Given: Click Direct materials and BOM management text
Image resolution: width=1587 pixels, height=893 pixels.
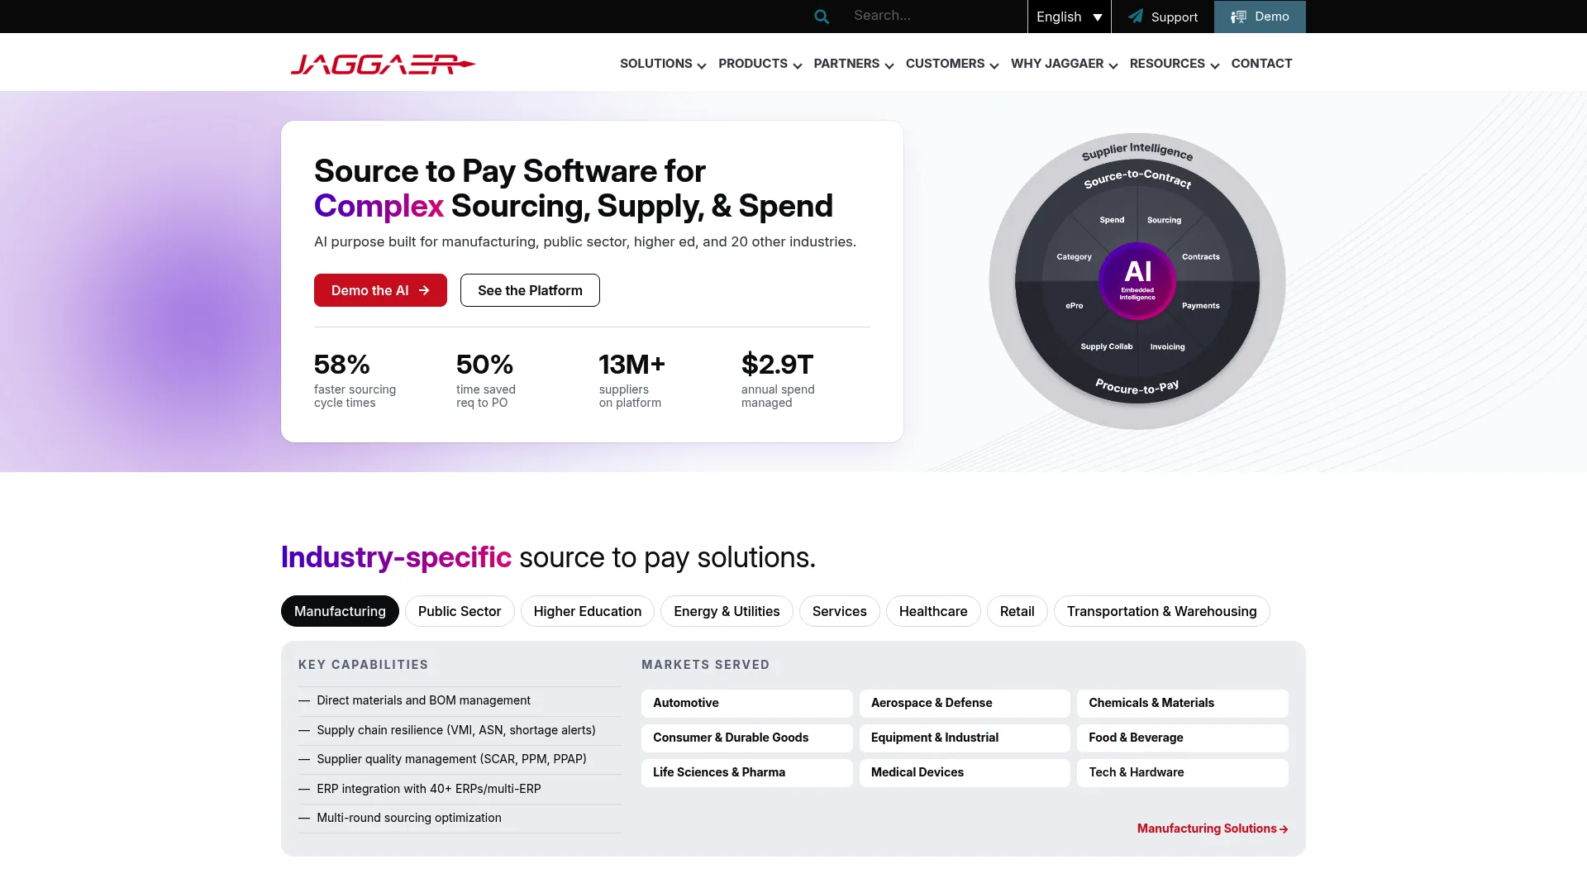Looking at the screenshot, I should [423, 700].
